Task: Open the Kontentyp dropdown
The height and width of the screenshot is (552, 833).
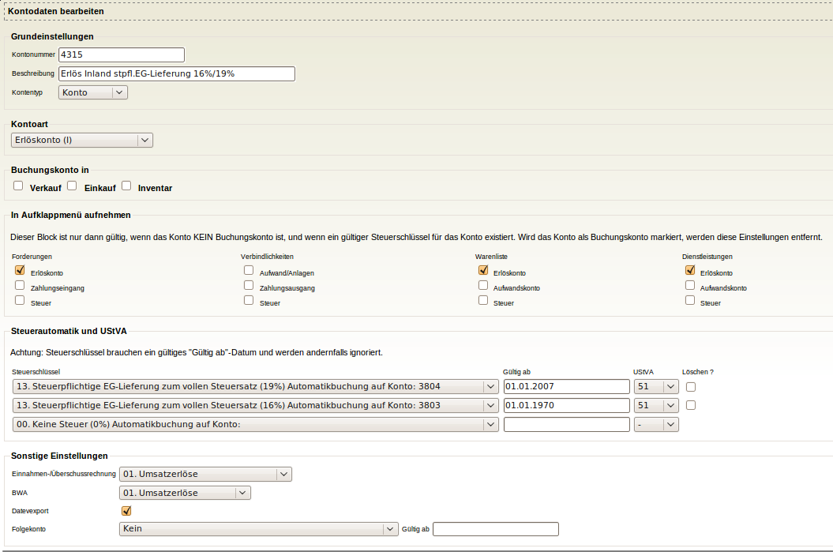Action: (93, 92)
